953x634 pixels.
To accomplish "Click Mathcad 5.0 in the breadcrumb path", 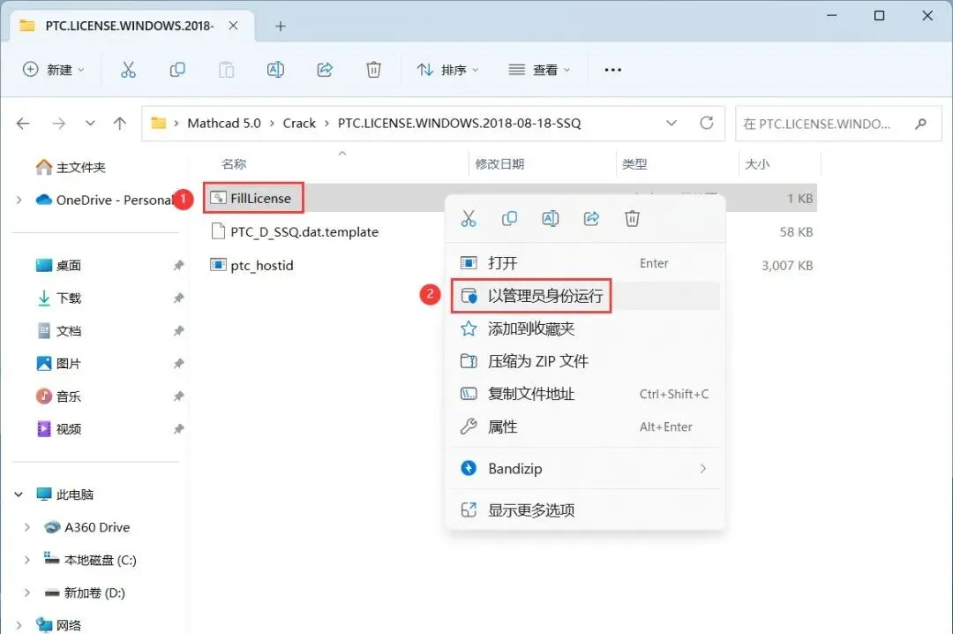I will tap(223, 124).
